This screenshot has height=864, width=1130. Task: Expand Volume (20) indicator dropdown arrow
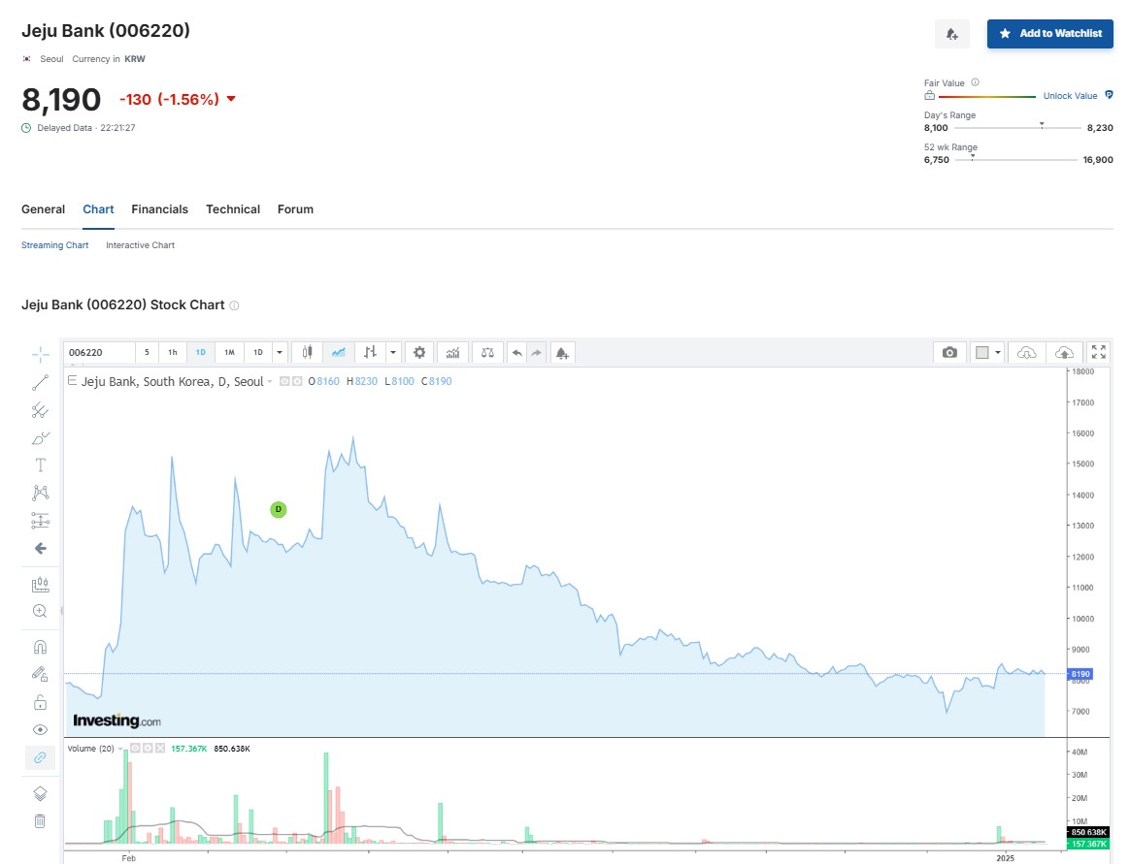tap(120, 749)
